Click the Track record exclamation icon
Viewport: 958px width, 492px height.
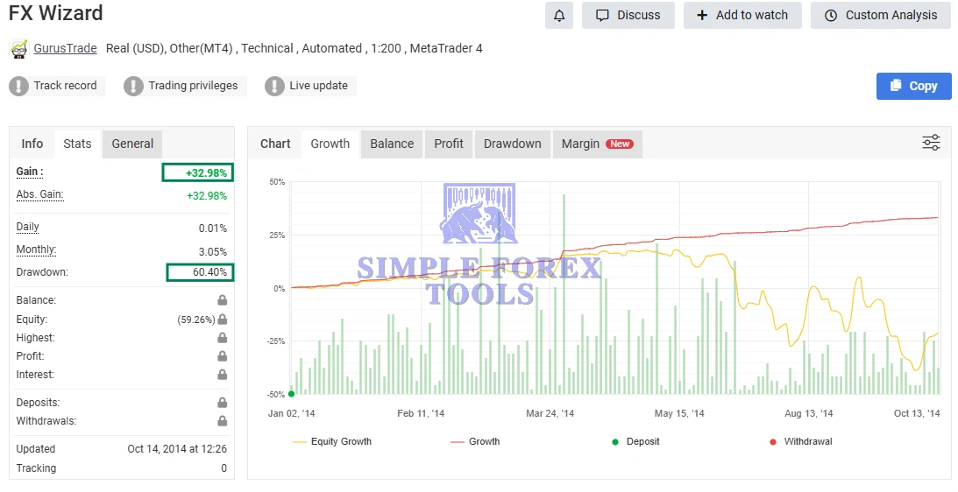click(19, 86)
